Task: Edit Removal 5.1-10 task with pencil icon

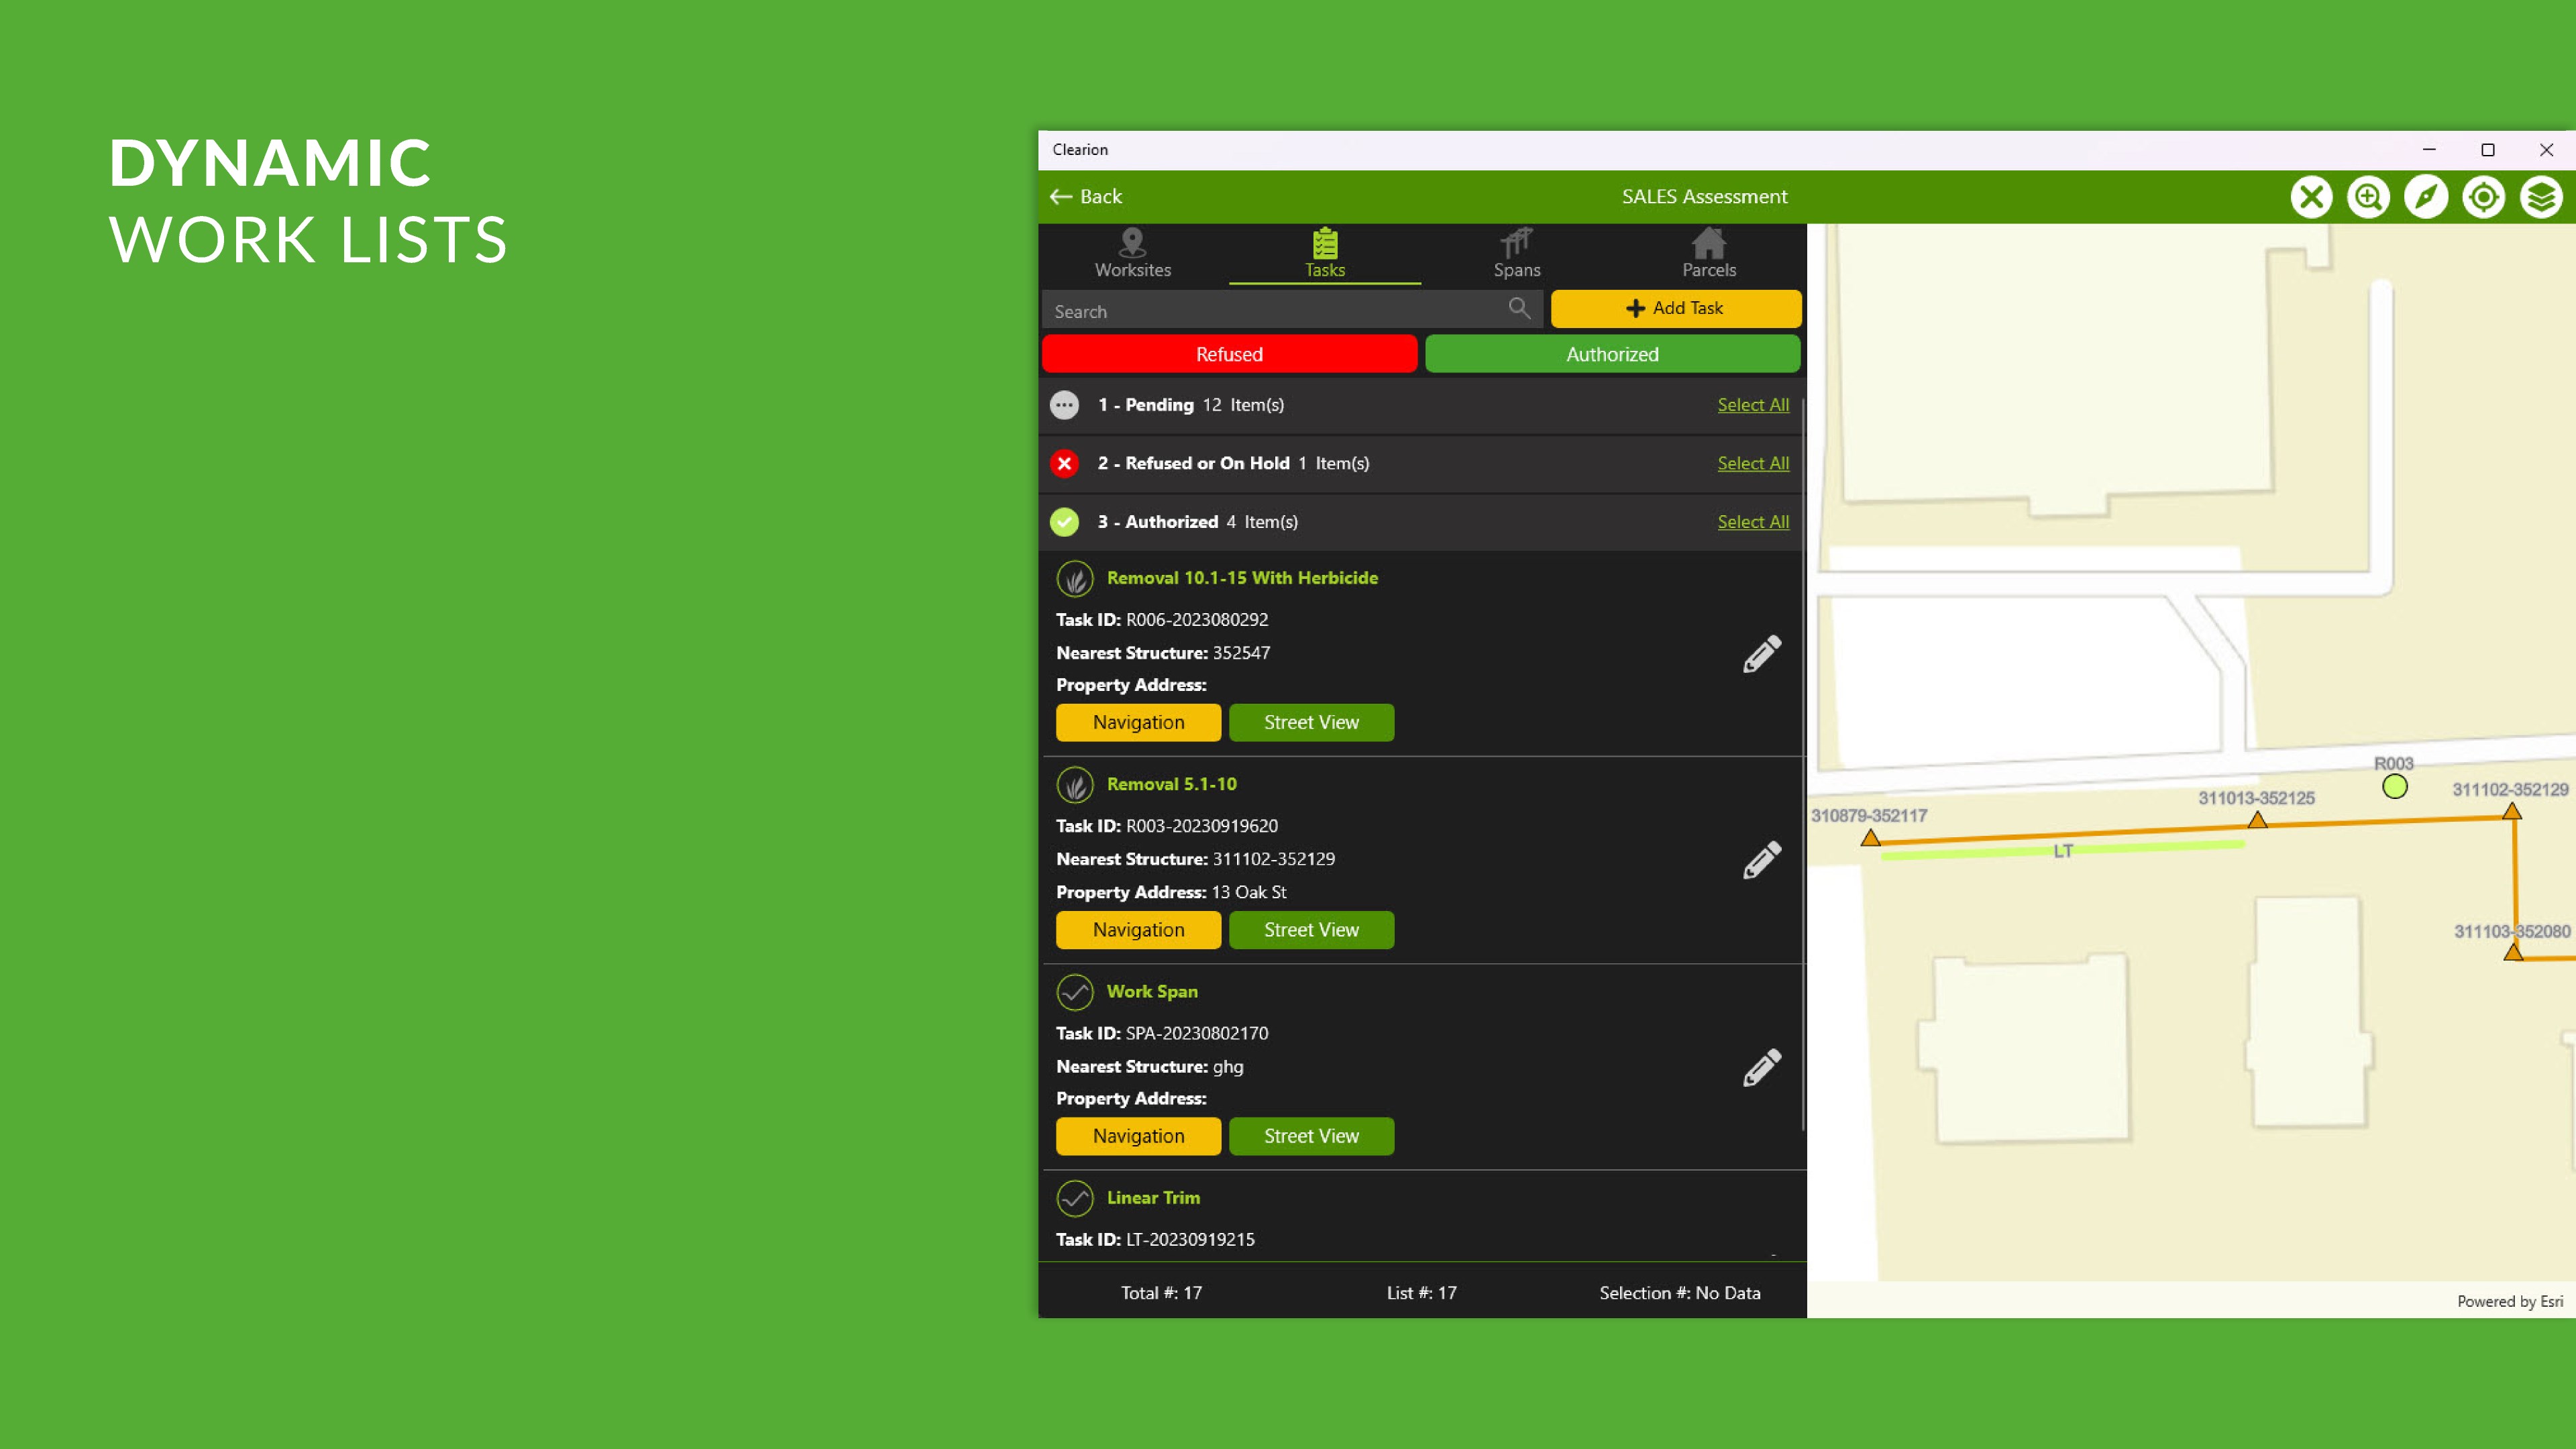Action: 1761,860
